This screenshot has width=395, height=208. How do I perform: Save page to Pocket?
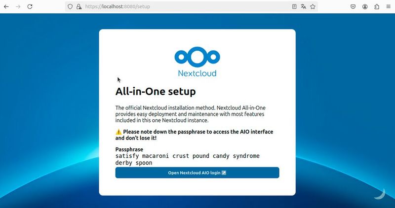[353, 6]
